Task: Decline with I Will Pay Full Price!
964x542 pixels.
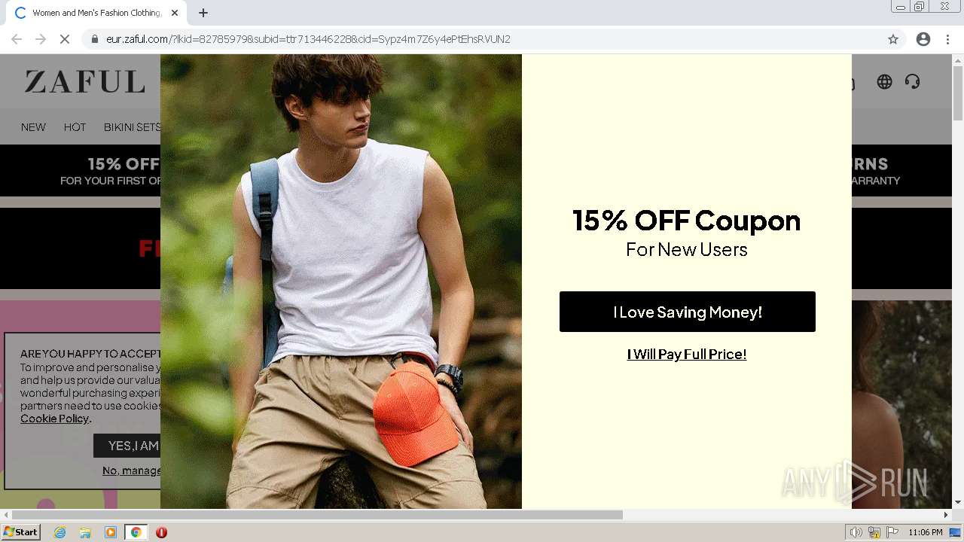Action: coord(687,355)
